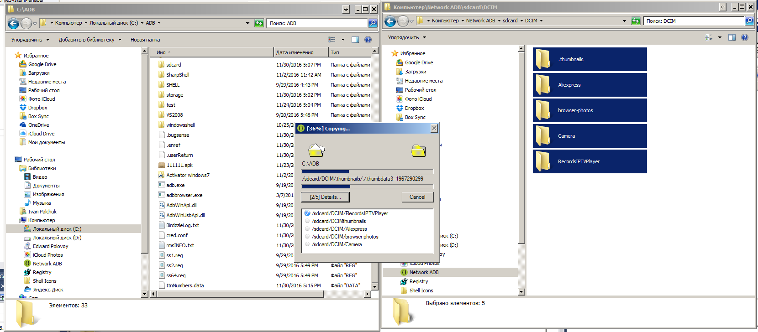Image resolution: width=758 pixels, height=332 pixels.
Task: Click the help icon in the C:\ADB window toolbar
Action: [x=368, y=40]
